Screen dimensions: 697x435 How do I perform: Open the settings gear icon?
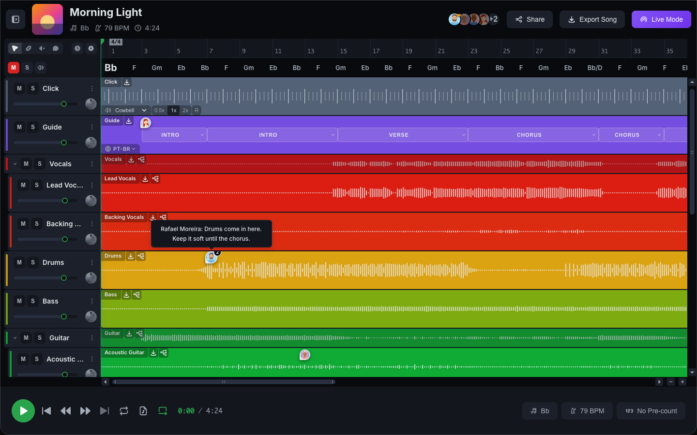coord(91,48)
